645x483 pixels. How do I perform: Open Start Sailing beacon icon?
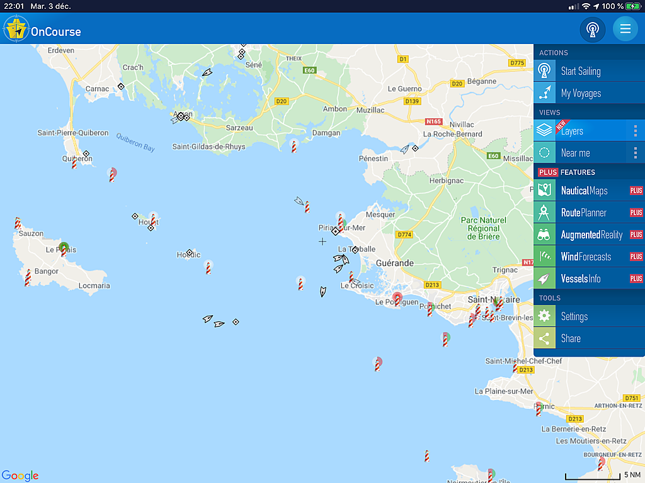click(544, 70)
